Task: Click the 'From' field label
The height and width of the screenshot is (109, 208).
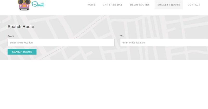Action: click(x=11, y=36)
